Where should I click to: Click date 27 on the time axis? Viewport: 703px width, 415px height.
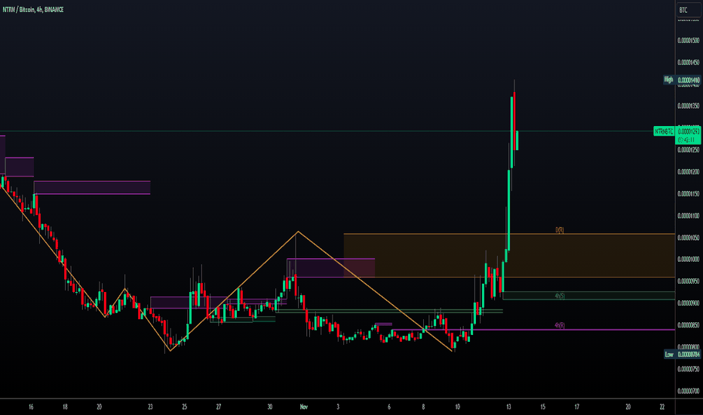pyautogui.click(x=218, y=407)
